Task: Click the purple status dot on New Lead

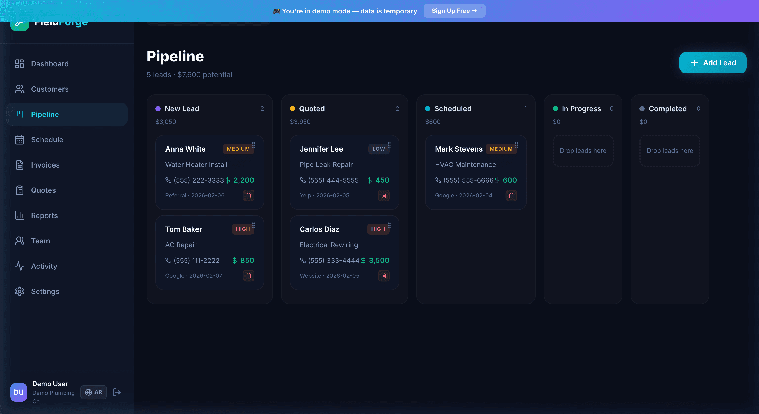Action: tap(158, 108)
